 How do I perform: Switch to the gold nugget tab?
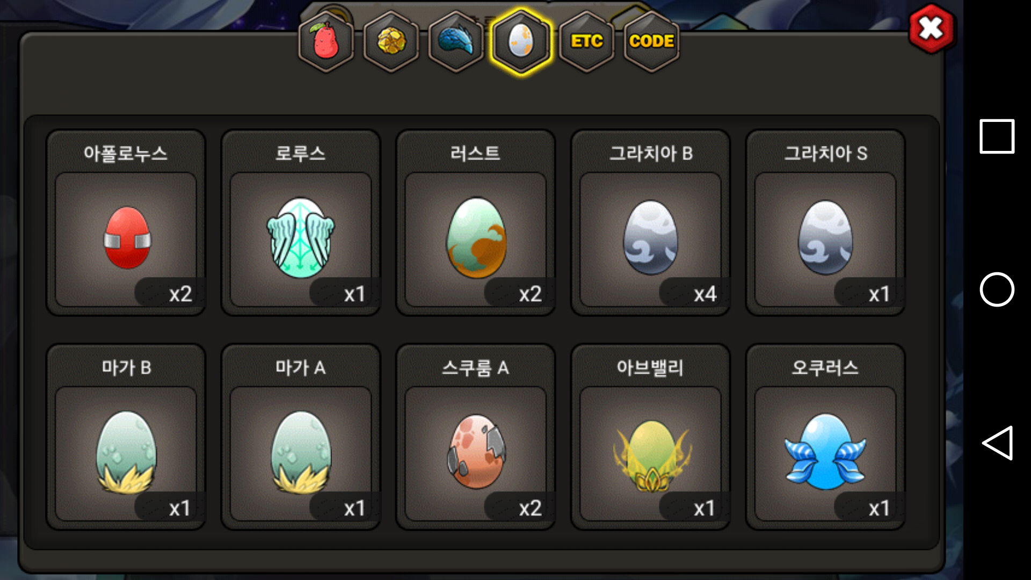pyautogui.click(x=391, y=41)
